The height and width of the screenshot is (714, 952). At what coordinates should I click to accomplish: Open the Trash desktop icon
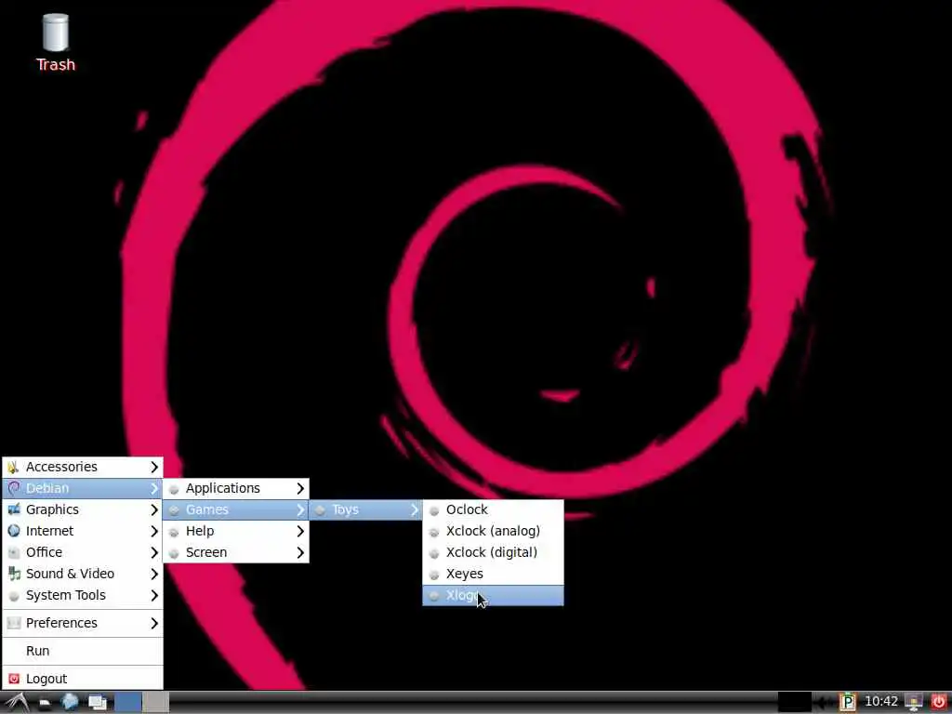[55, 43]
